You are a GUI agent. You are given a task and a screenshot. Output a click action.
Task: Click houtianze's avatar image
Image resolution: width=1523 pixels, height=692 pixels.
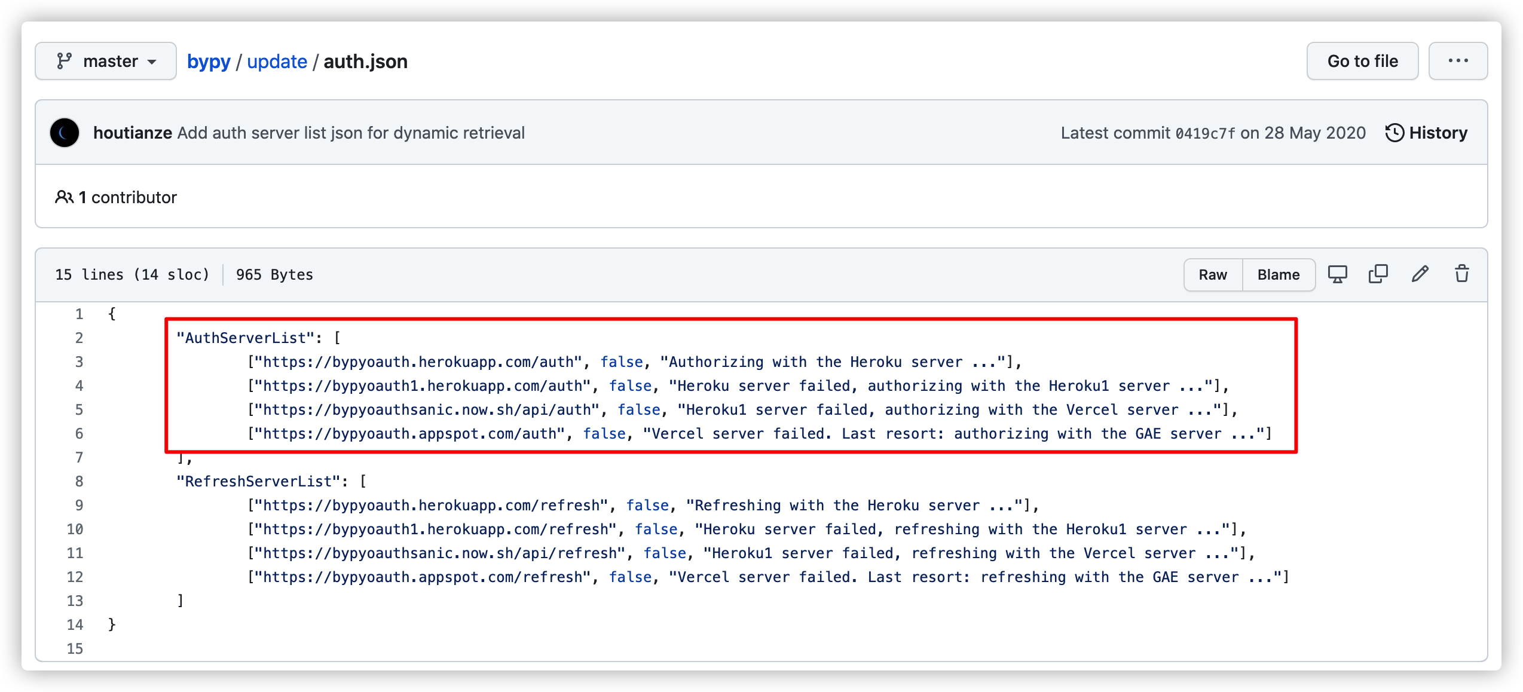pyautogui.click(x=65, y=133)
